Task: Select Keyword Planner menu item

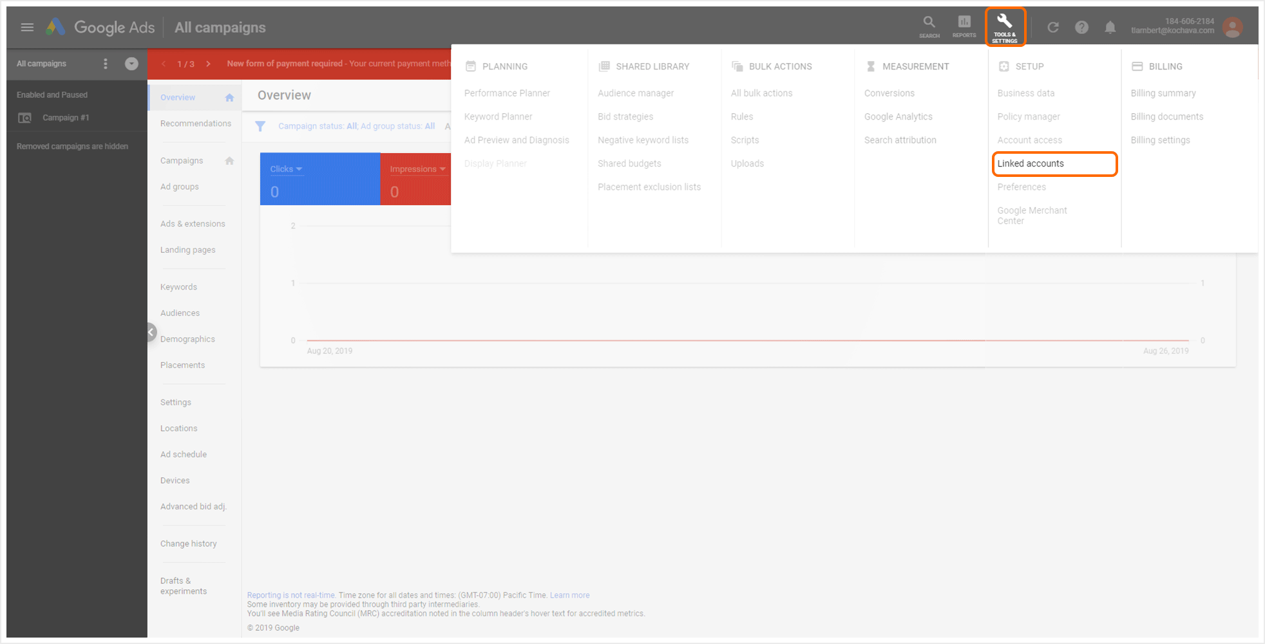Action: point(499,116)
